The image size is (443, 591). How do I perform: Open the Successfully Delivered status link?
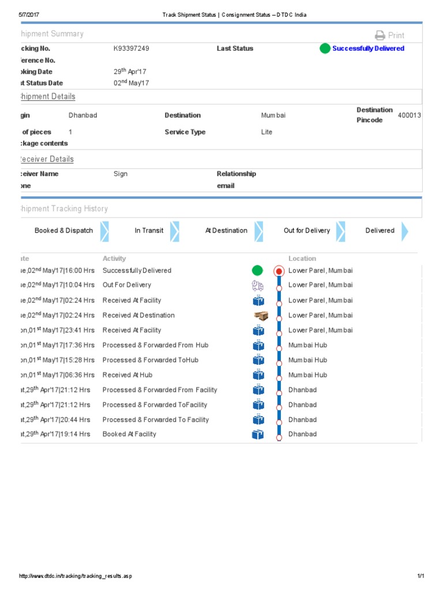368,48
